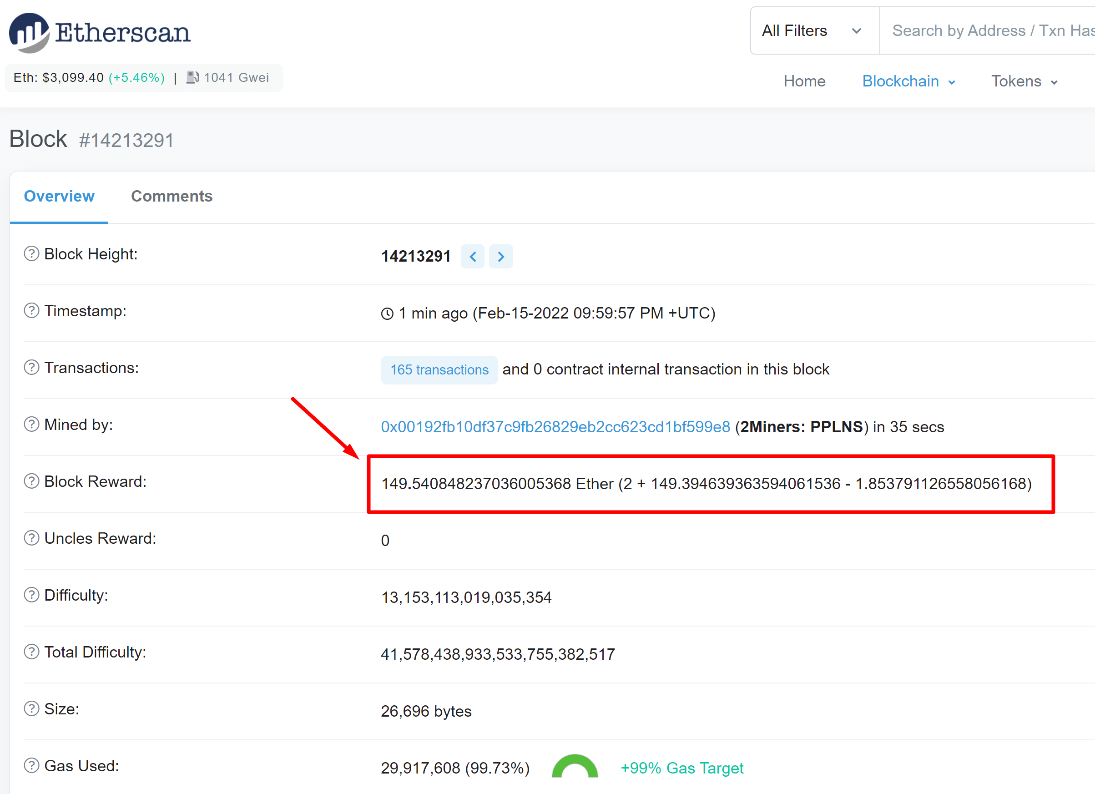The image size is (1095, 794).
Task: Click the gas pump Gwei icon
Action: 192,77
